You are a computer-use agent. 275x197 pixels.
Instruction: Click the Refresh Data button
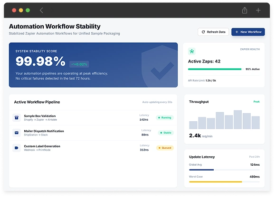coord(213,32)
